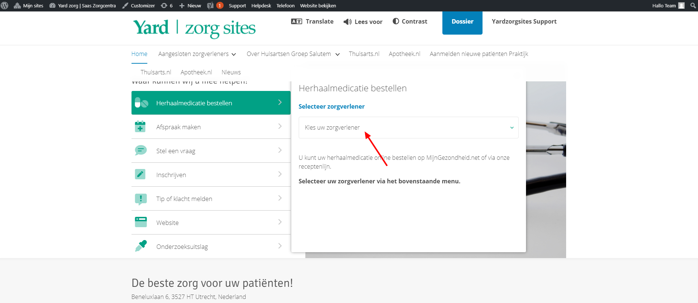Click the Translate button
Viewport: 698px width, 303px height.
tap(312, 21)
